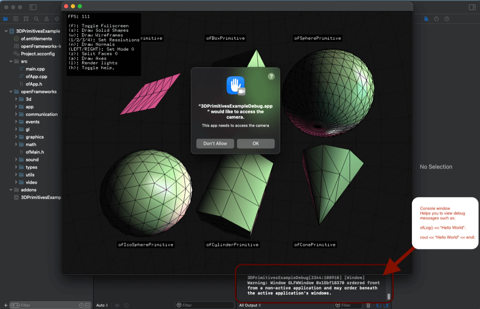This screenshot has height=309, width=480.
Task: Select of.entitlements file
Action: point(36,38)
